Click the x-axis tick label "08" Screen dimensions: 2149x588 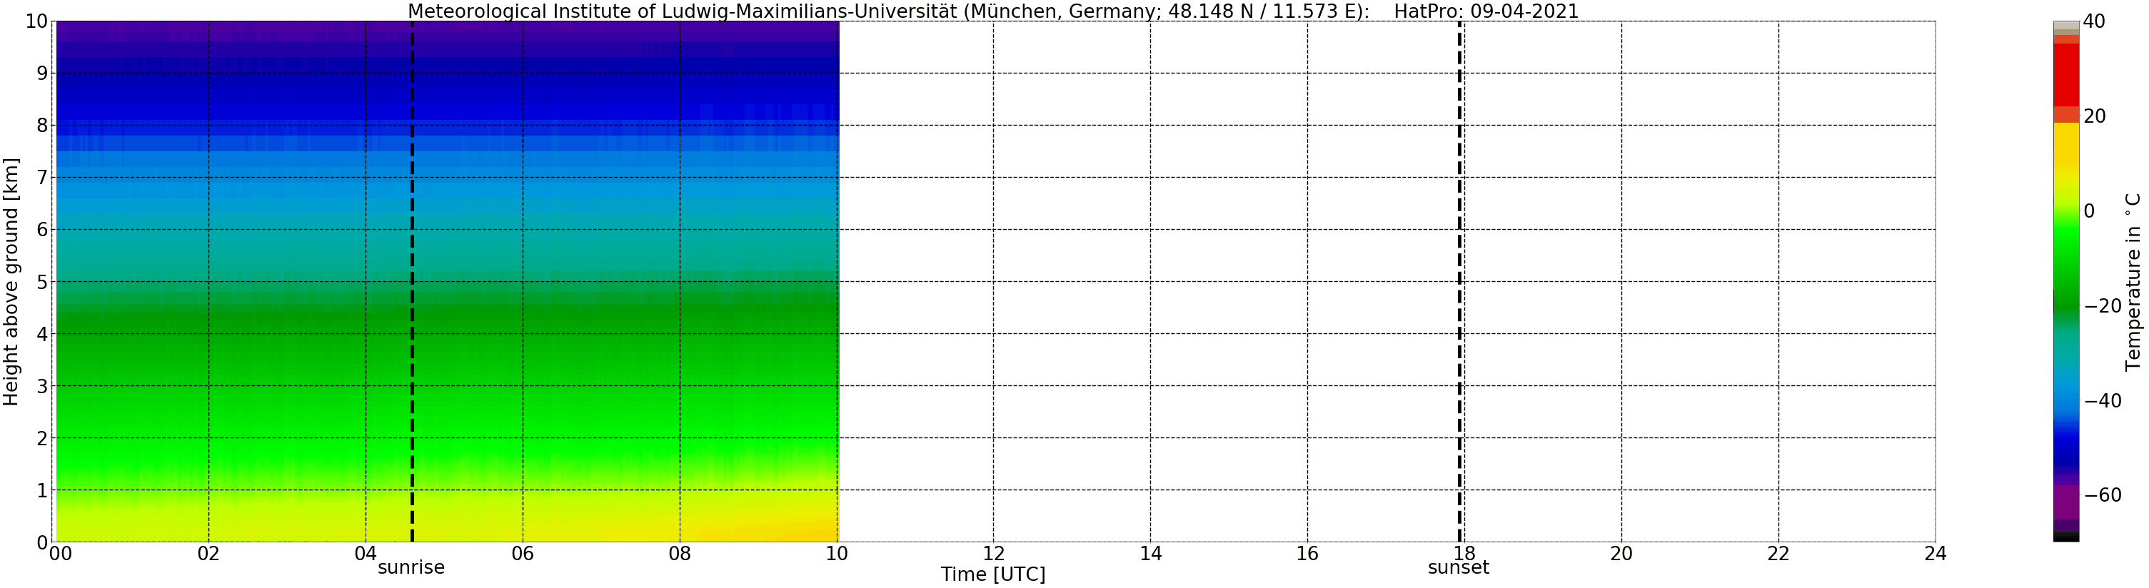click(x=680, y=553)
